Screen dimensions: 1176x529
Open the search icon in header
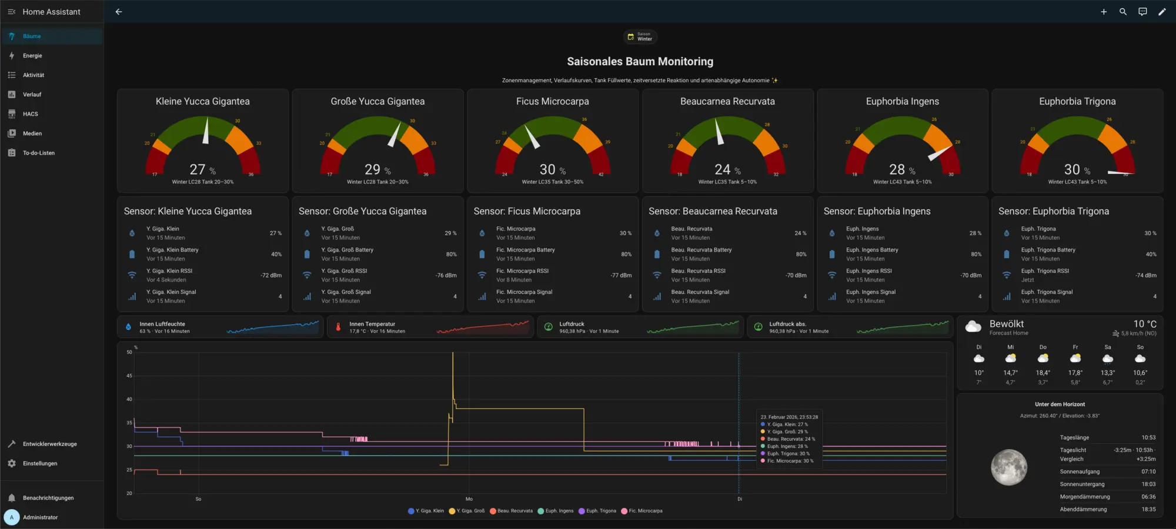coord(1123,12)
